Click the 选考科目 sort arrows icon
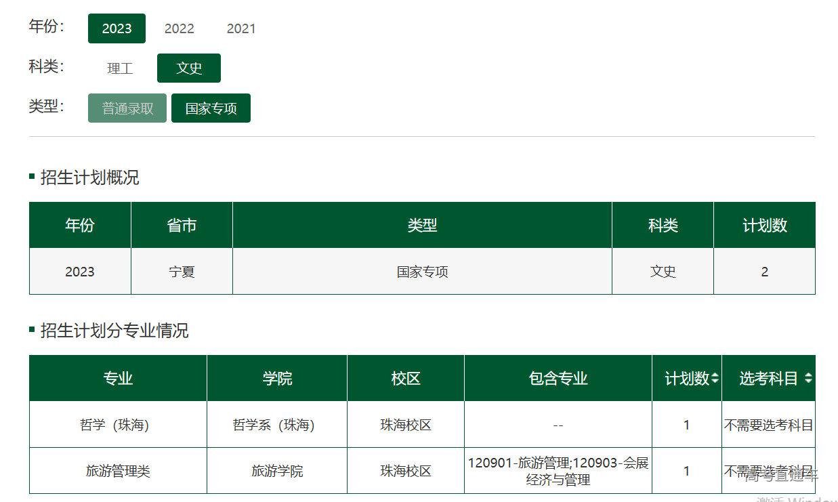Image resolution: width=838 pixels, height=502 pixels. click(808, 379)
